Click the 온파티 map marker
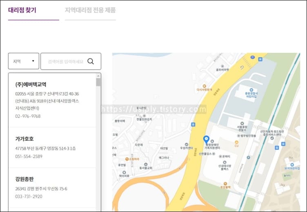Viewport: 307px width, 212px height. [x=220, y=156]
